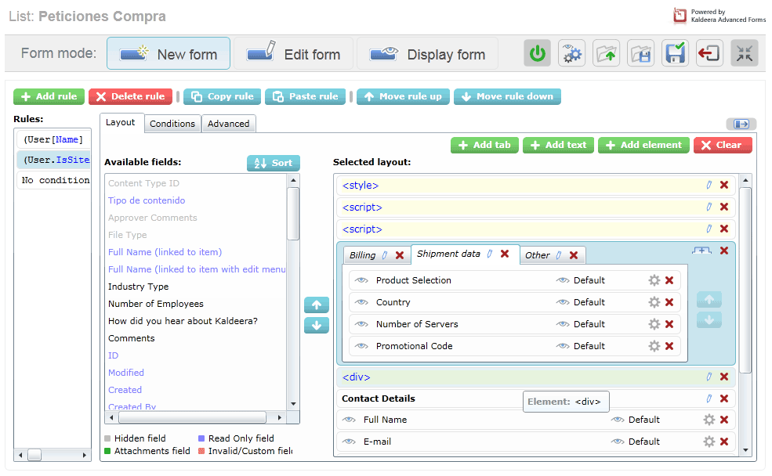This screenshot has width=772, height=476.
Task: Open settings gear for E-mail field
Action: pyautogui.click(x=709, y=442)
